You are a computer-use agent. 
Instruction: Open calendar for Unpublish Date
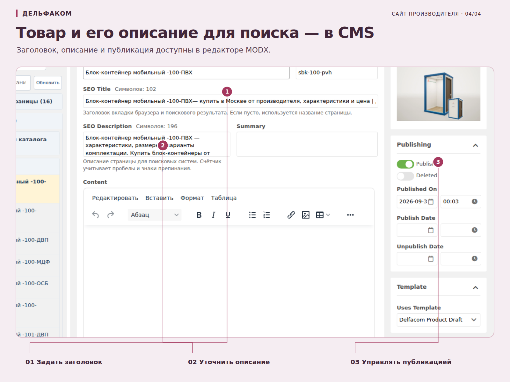[431, 259]
